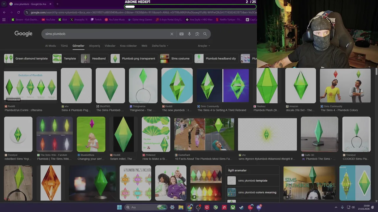Launch Steam from the taskbar
378x212 pixels.
(x=242, y=207)
